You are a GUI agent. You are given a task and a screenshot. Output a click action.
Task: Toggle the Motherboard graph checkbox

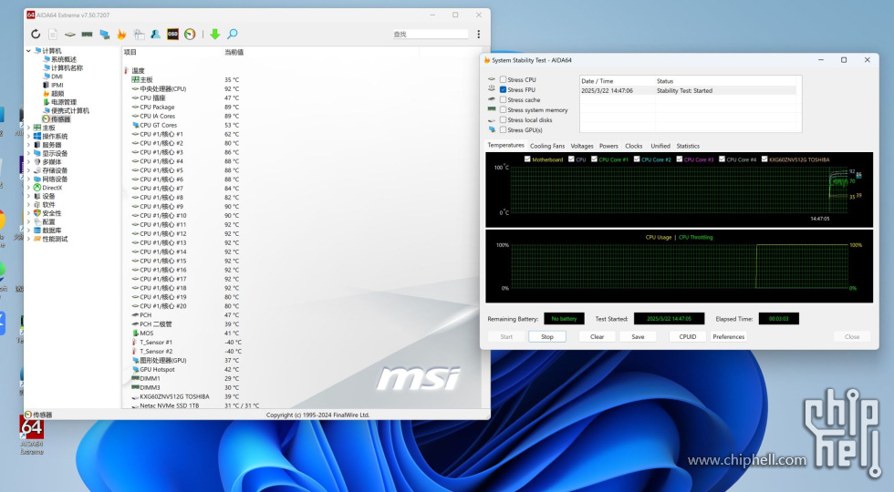(527, 159)
